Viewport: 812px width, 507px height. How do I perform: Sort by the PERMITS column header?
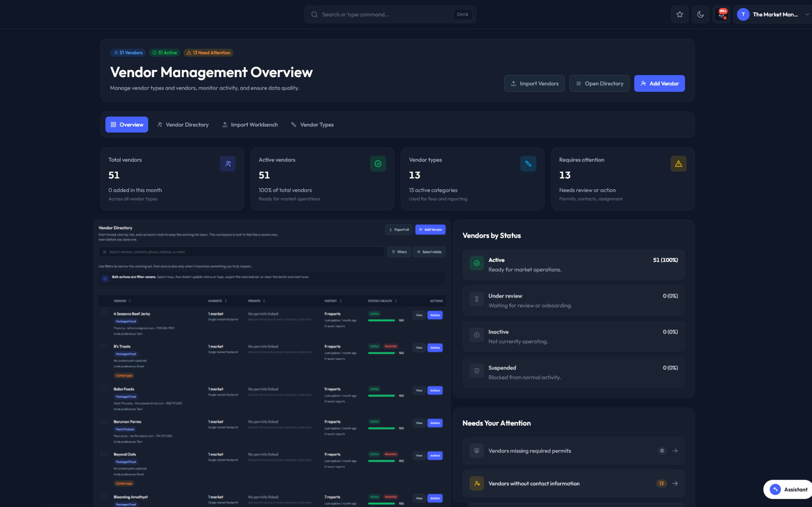tap(256, 301)
